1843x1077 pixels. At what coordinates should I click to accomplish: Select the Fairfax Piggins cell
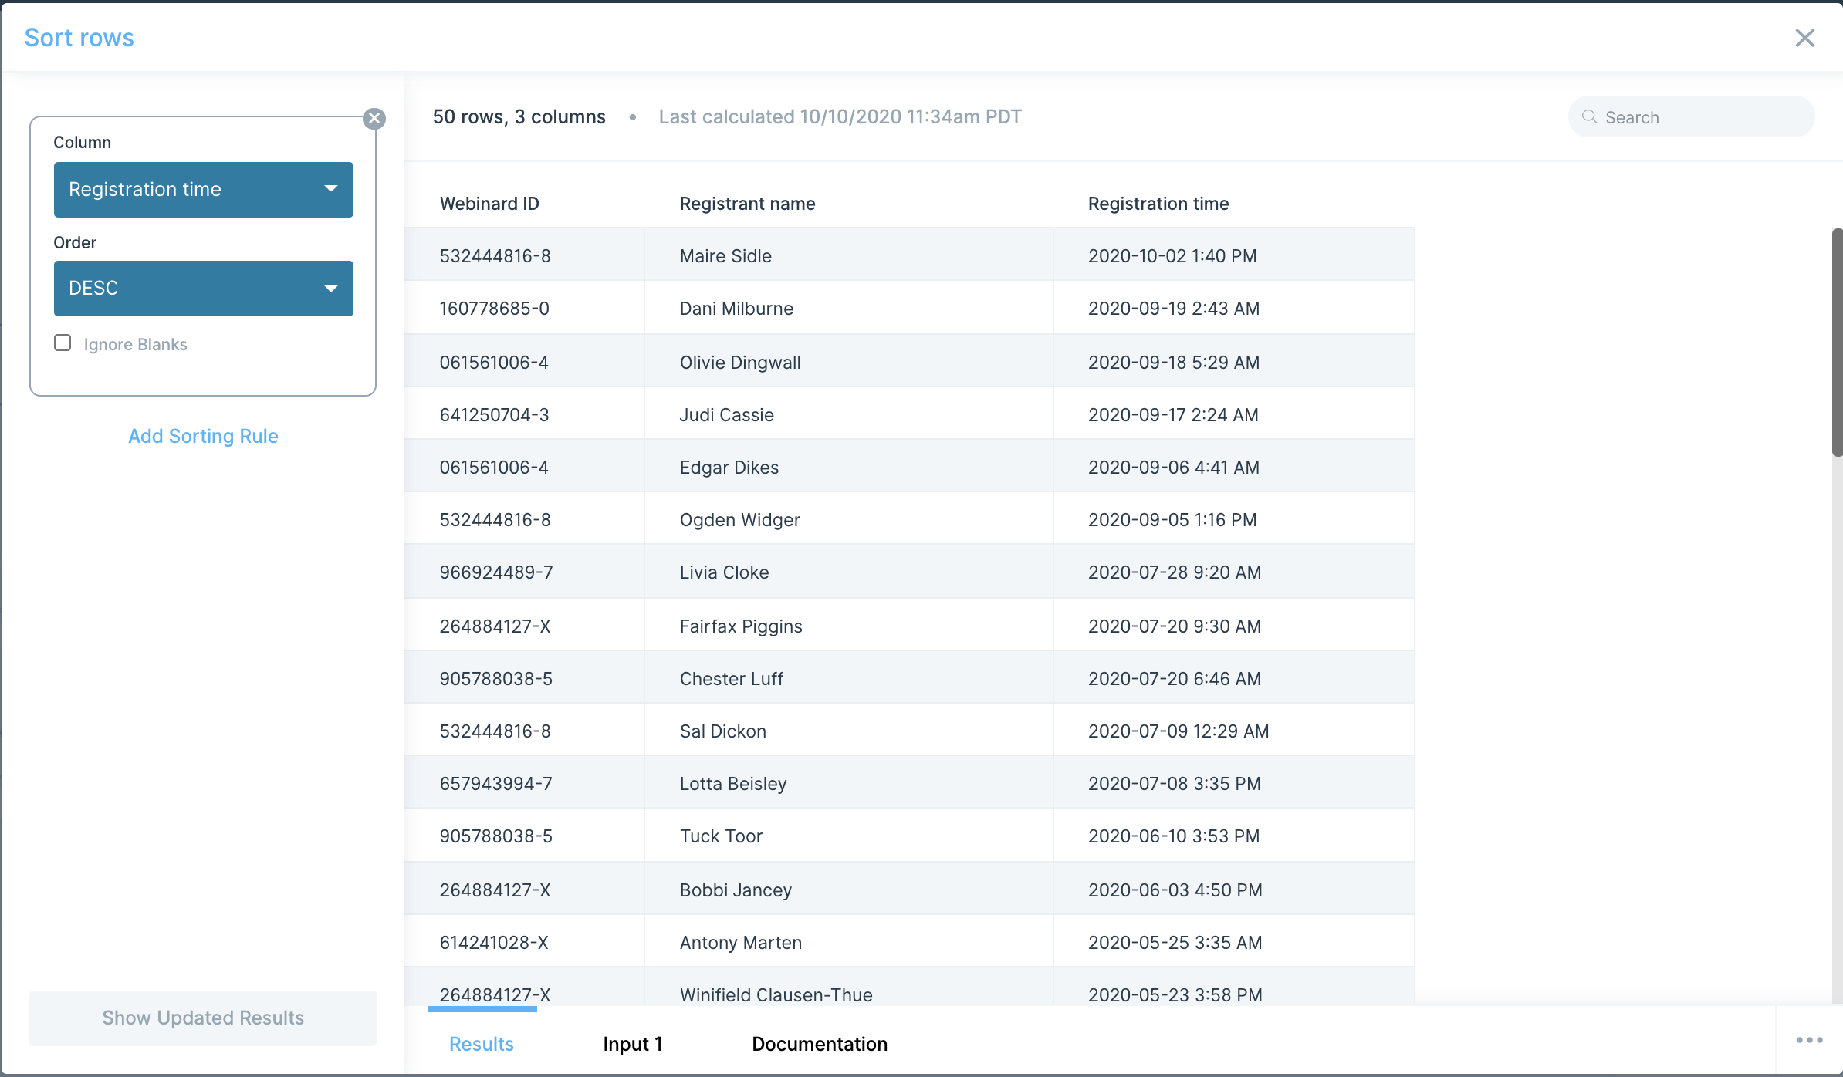[x=849, y=625]
